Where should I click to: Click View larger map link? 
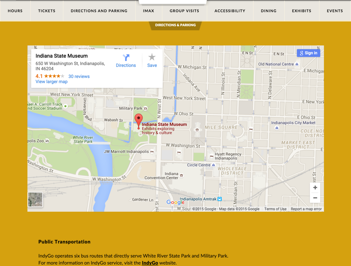point(52,82)
